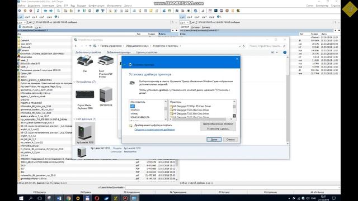Open the left panel drive dropdown
The width and height of the screenshot is (358, 201).
(22, 22)
